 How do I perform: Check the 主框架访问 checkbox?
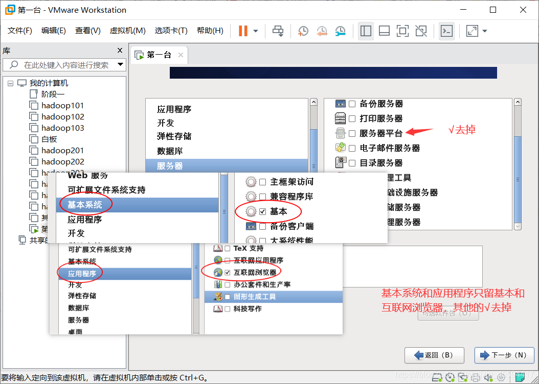pyautogui.click(x=263, y=182)
